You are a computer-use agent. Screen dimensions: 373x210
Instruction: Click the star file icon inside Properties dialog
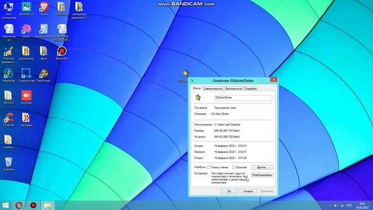point(198,97)
